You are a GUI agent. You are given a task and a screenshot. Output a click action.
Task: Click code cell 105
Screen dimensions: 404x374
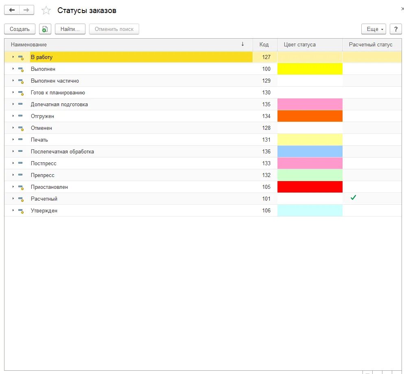click(x=266, y=187)
